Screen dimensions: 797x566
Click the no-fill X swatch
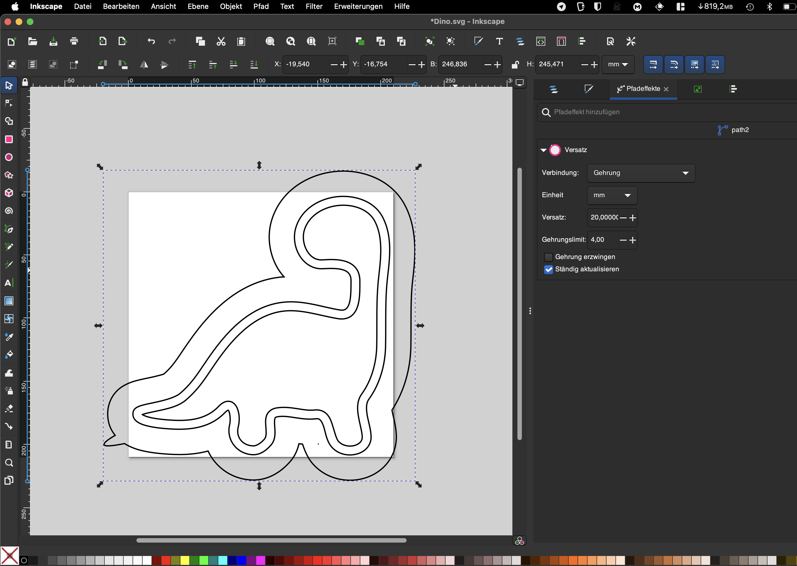tap(10, 556)
